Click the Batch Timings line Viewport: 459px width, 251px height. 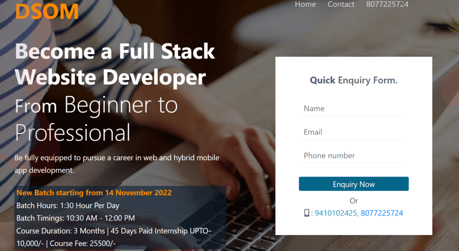(76, 218)
